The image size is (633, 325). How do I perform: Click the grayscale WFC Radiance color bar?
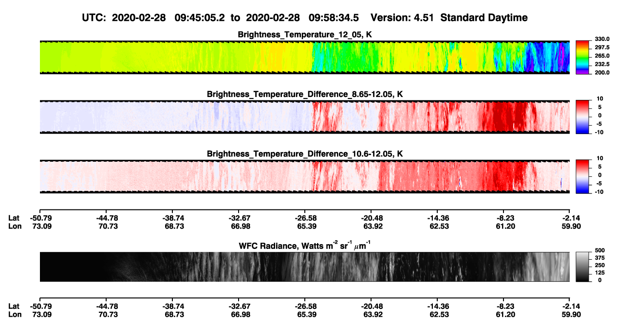[582, 267]
